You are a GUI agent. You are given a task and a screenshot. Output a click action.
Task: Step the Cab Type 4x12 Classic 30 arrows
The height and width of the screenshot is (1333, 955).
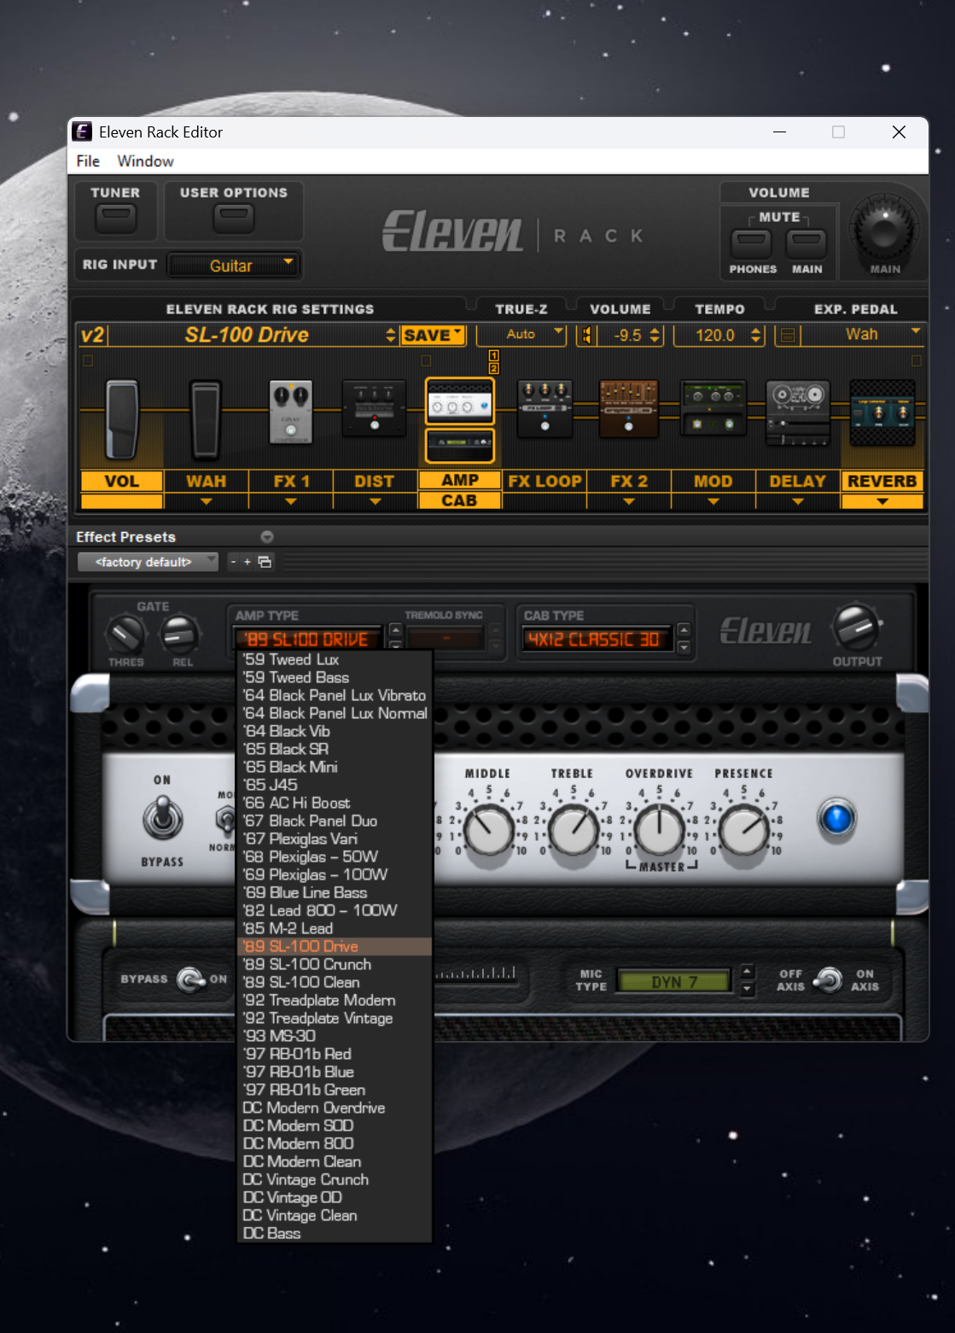pyautogui.click(x=684, y=639)
